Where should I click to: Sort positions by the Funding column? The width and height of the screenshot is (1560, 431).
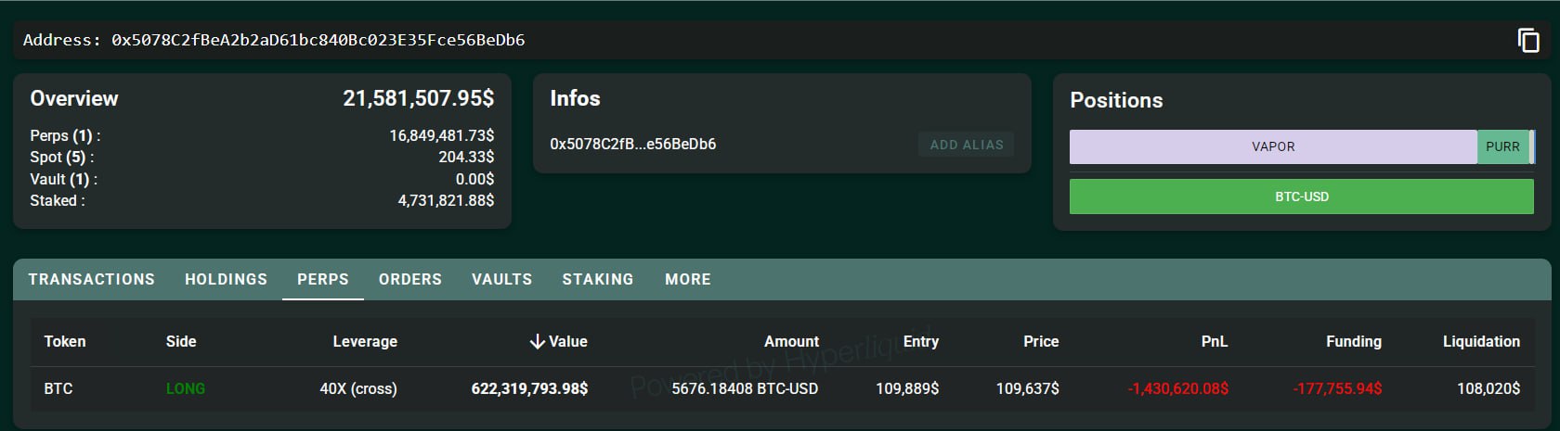point(1353,342)
